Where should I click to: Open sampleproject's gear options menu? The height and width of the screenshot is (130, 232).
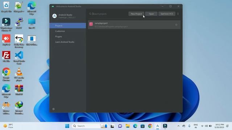point(176,25)
